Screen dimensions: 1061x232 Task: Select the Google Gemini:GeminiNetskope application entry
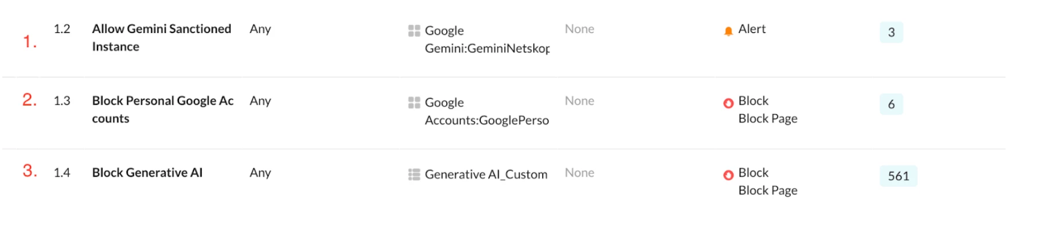487,39
